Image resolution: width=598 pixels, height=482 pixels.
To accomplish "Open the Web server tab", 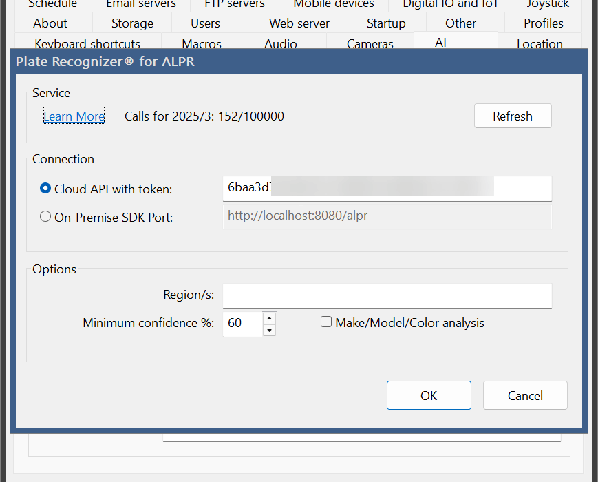I will pos(299,23).
